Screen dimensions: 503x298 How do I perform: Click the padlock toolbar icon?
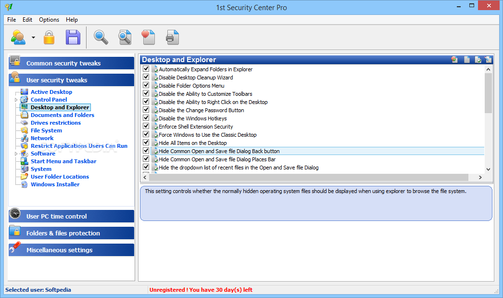pyautogui.click(x=49, y=37)
